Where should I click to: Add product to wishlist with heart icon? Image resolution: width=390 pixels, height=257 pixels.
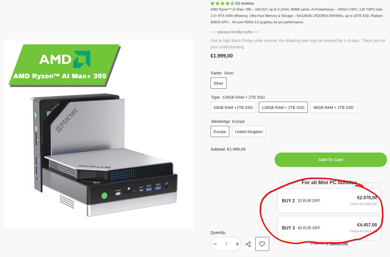(262, 244)
